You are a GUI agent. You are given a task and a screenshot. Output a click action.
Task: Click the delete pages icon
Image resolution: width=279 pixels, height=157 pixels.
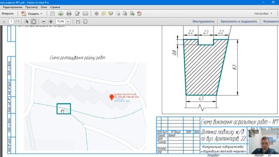click(x=125, y=14)
